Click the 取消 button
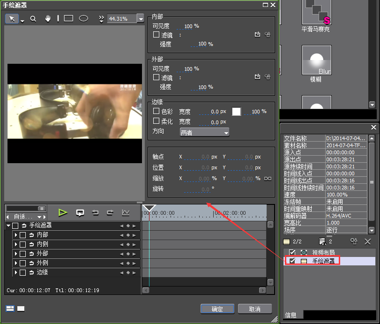Screen dimensions: 380x324 255,309
